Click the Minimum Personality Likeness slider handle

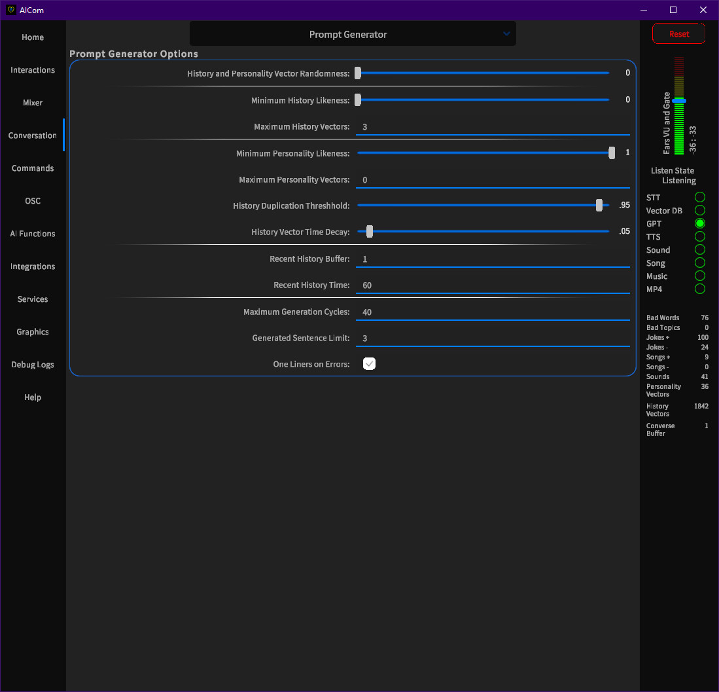[x=611, y=153]
